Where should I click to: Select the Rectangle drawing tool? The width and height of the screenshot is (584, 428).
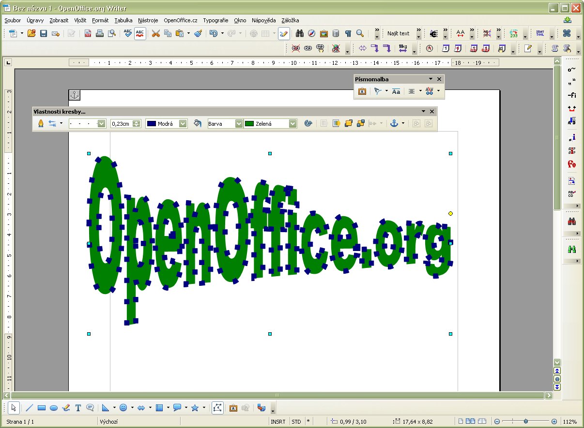pyautogui.click(x=42, y=408)
